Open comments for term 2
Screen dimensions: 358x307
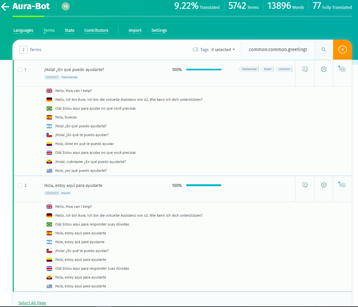(x=305, y=185)
